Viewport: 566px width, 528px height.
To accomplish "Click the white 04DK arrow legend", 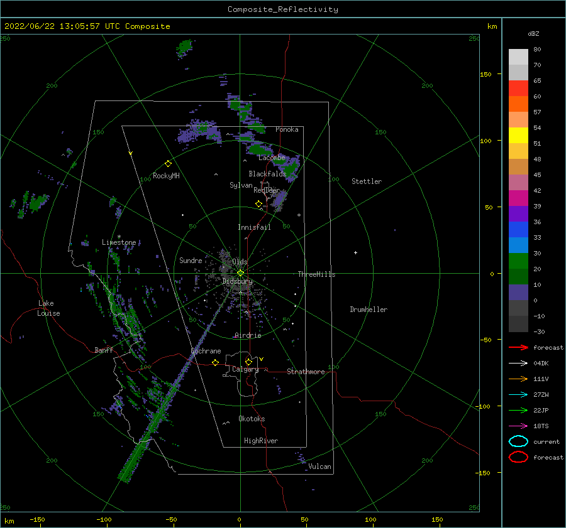I will (x=518, y=364).
